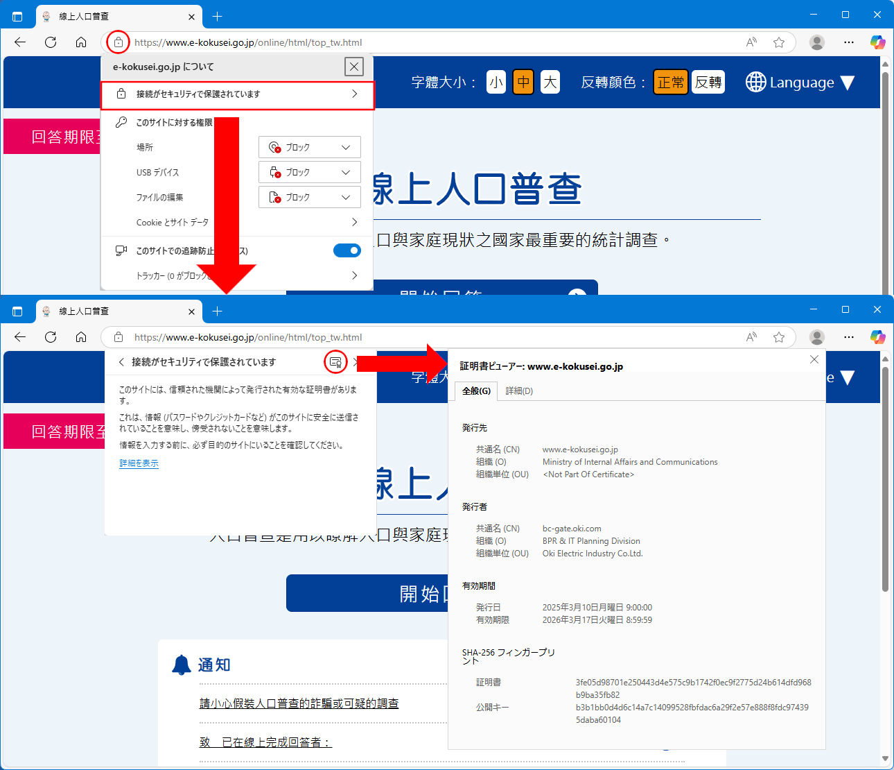Expand the USB デバイス permission dropdown
Screen dimensions: 894x770
[x=309, y=172]
